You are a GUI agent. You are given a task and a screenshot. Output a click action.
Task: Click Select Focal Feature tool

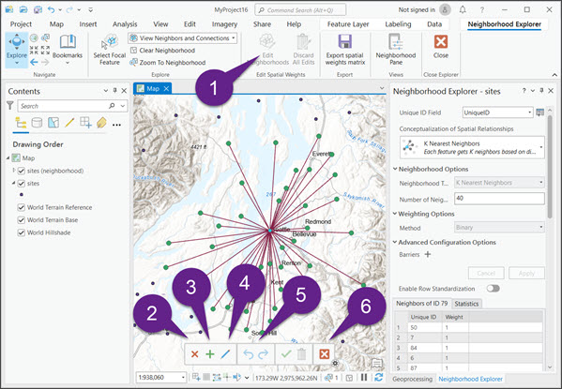[x=110, y=50]
